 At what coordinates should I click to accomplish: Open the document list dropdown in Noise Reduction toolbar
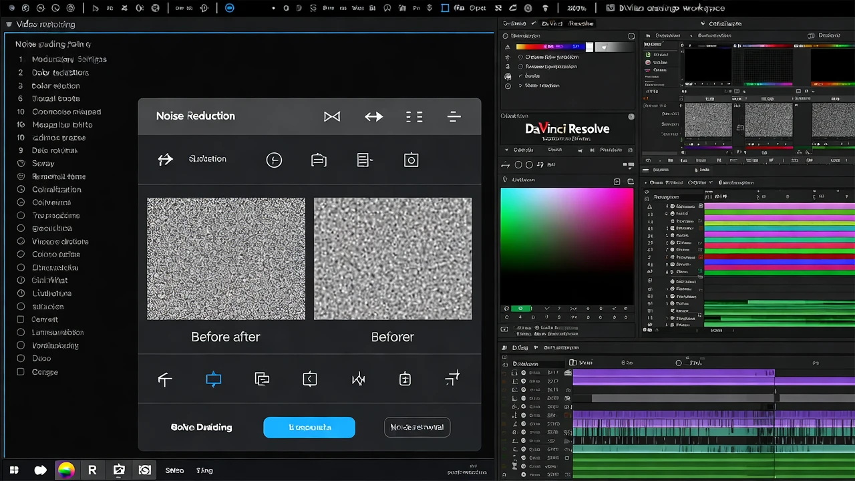[x=365, y=160]
